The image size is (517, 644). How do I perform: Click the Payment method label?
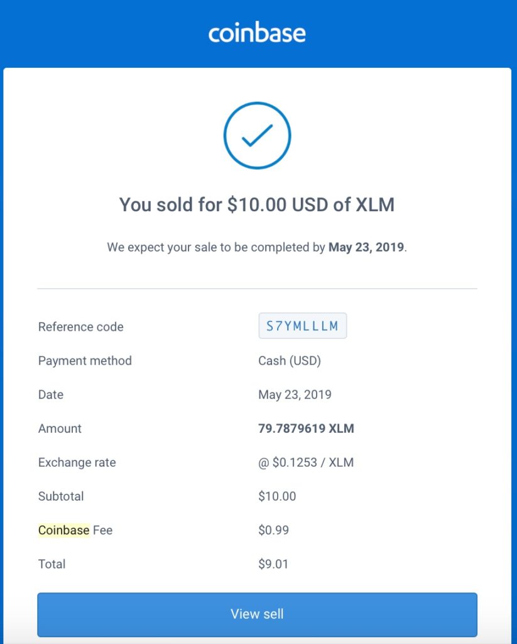pyautogui.click(x=85, y=361)
